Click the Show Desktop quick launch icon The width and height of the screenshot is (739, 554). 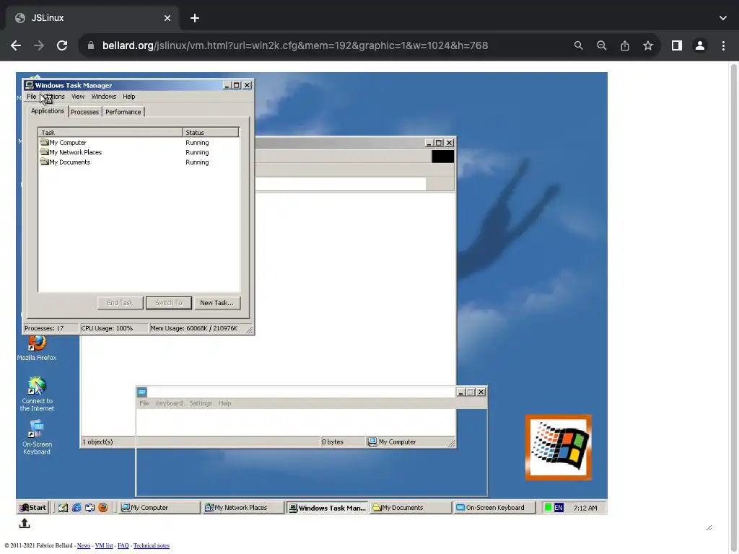pos(64,507)
